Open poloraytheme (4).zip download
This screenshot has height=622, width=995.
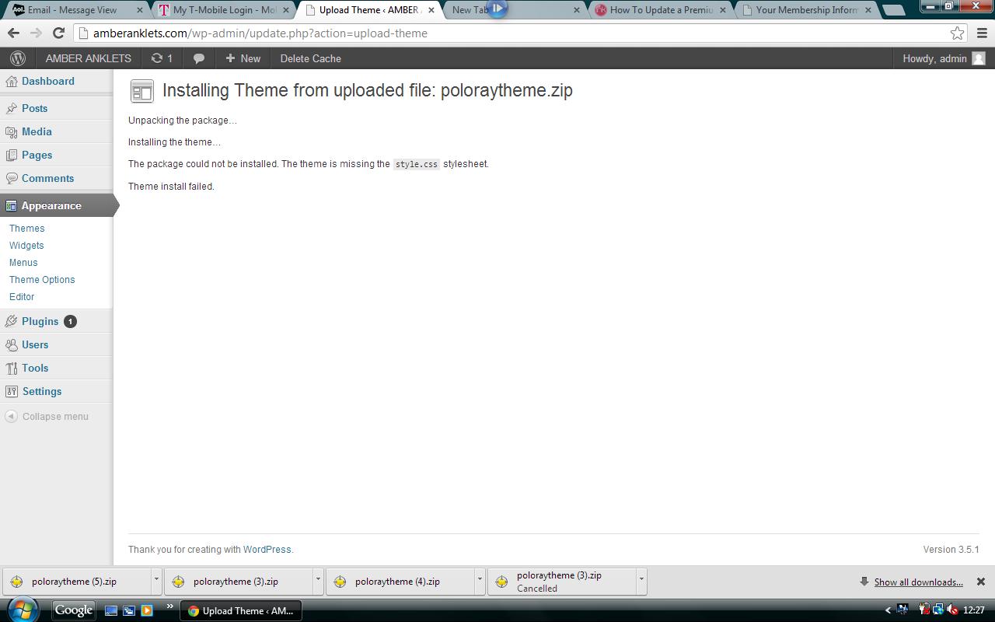400,581
